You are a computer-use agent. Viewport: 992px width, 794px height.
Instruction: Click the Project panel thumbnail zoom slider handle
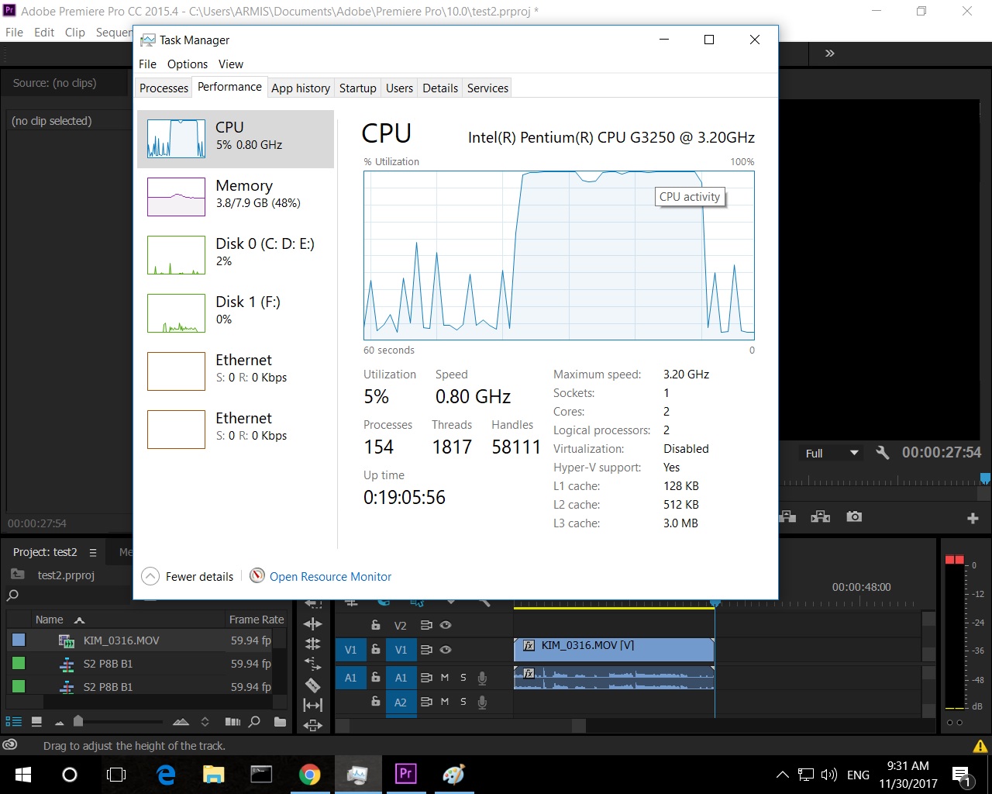(x=77, y=721)
